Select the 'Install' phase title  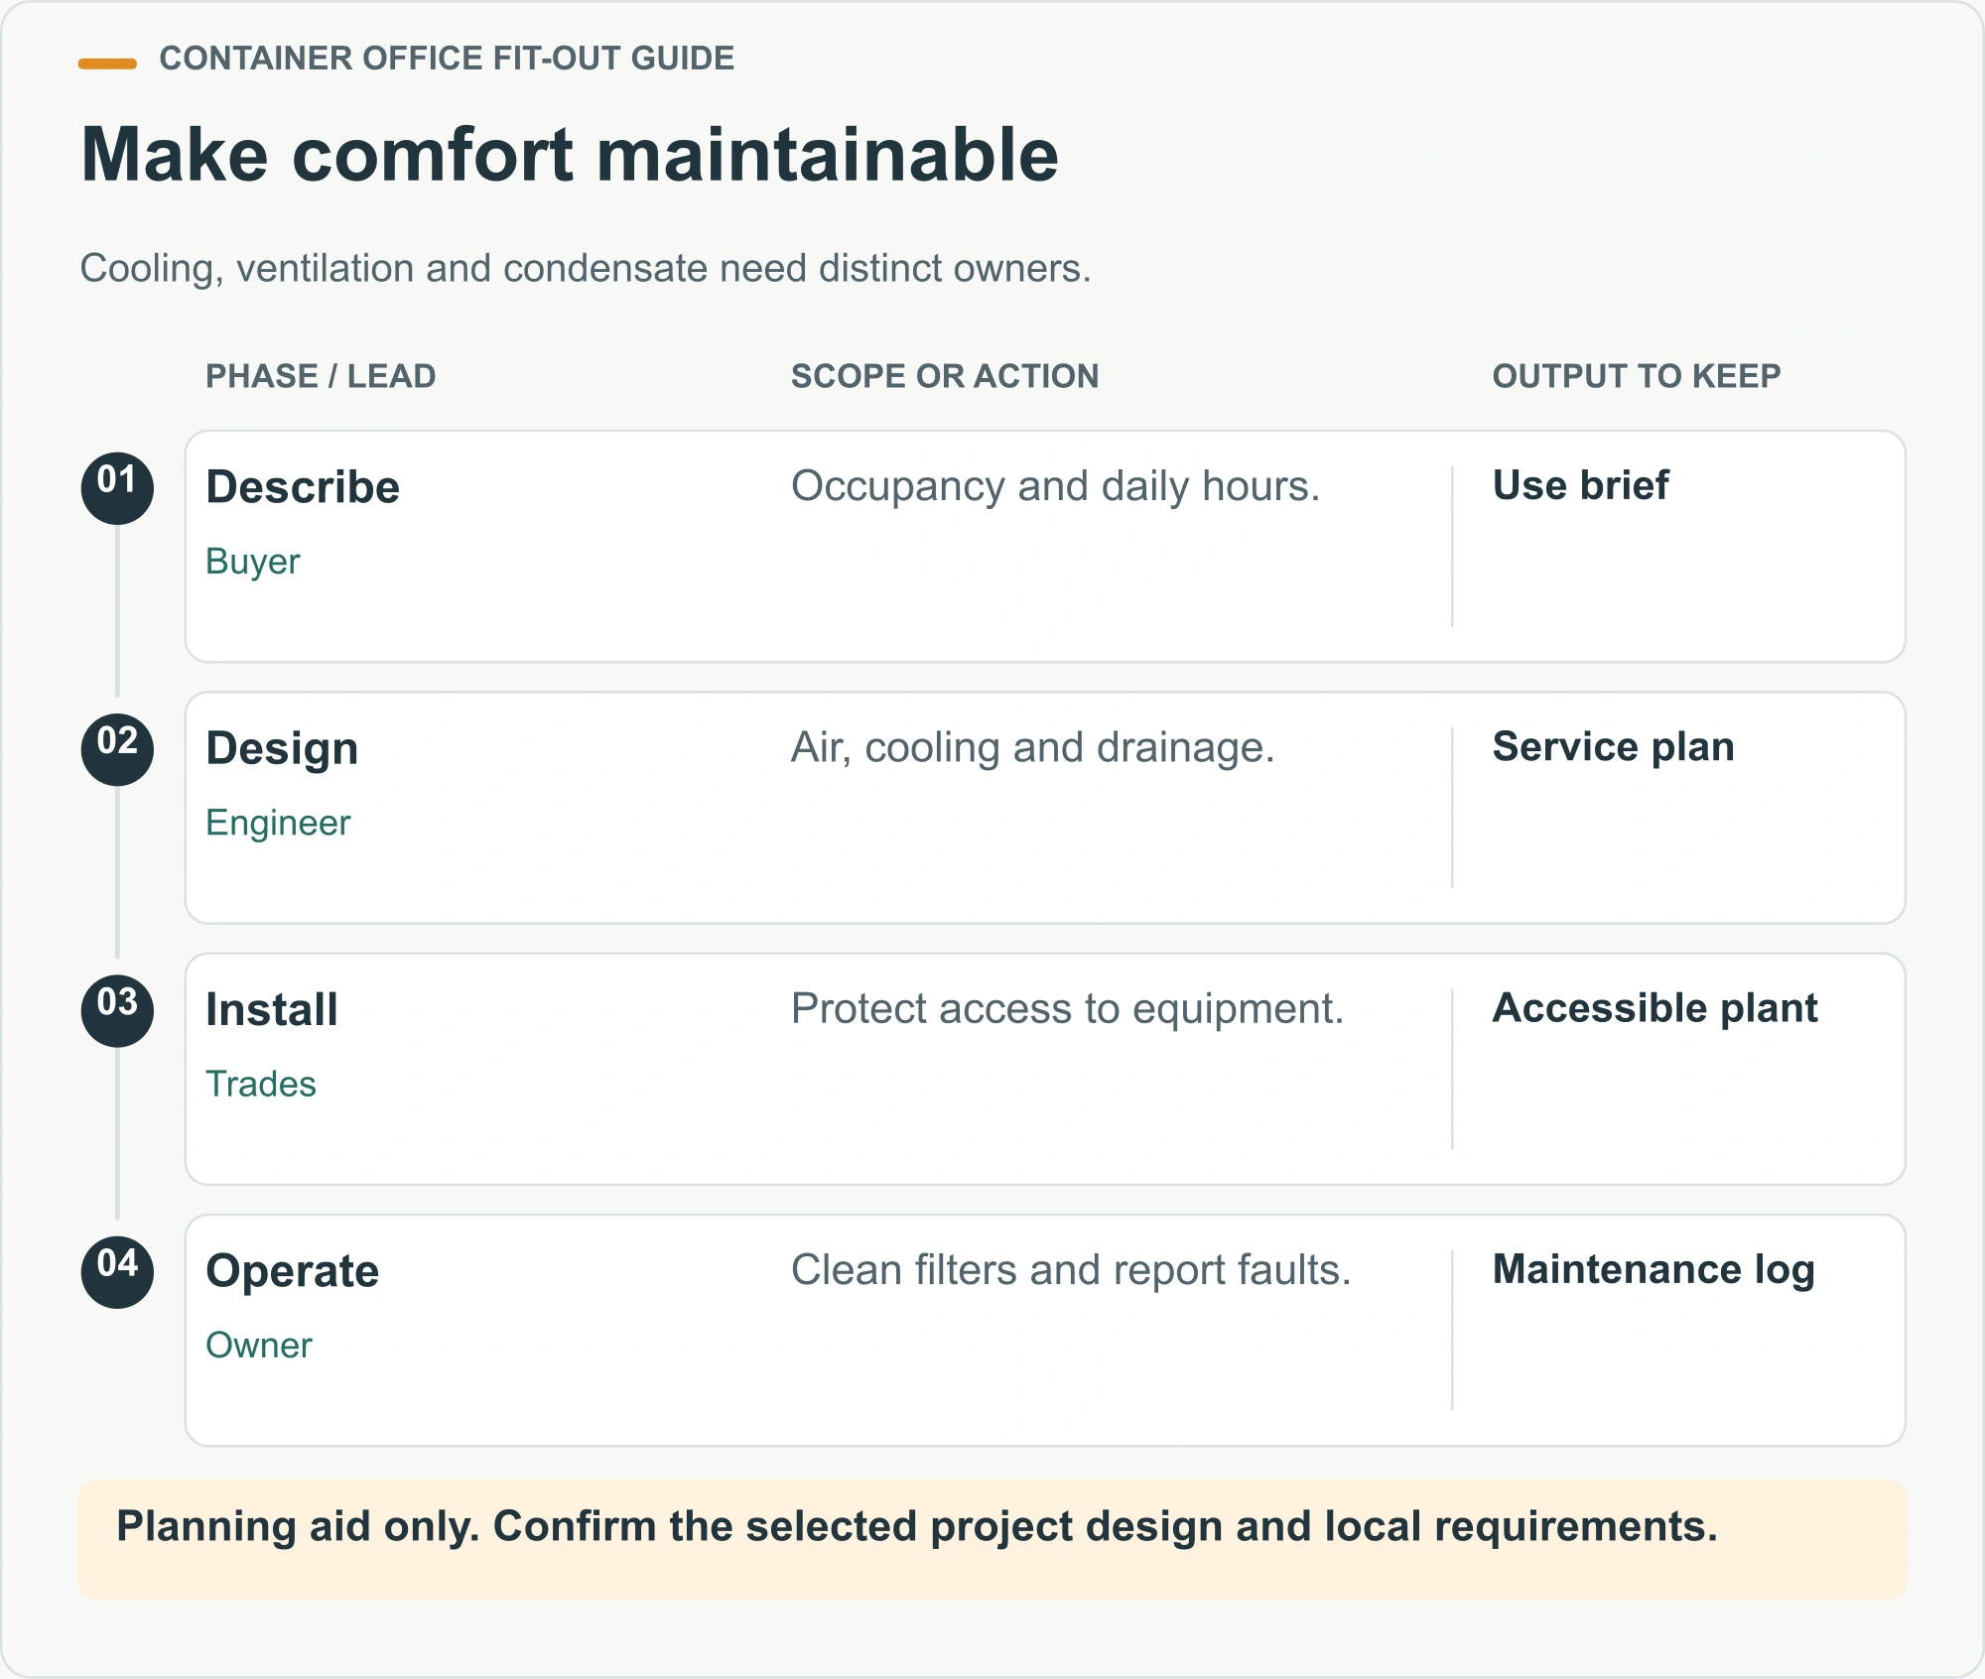point(272,1010)
